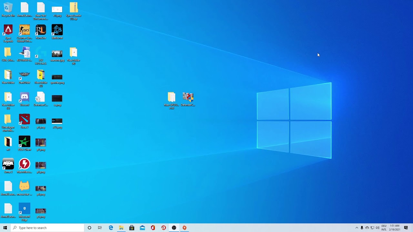Select the Arma 3 game shortcut
The image size is (413, 232).
(8, 166)
